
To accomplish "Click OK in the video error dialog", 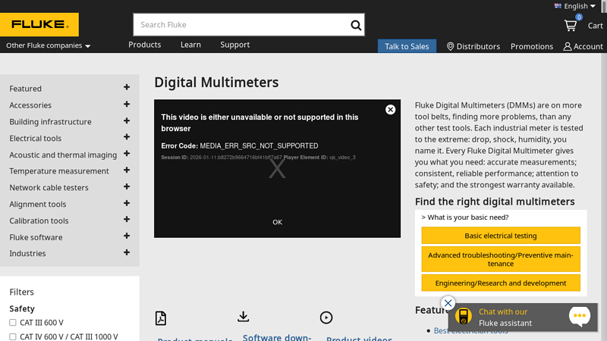I will pos(277,222).
